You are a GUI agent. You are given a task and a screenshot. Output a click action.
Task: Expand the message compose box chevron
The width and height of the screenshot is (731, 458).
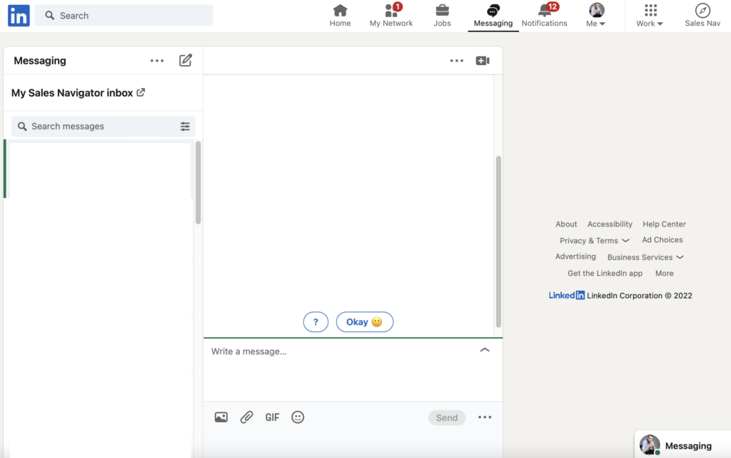[485, 350]
